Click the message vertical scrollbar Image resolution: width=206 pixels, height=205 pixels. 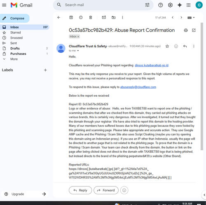[201, 86]
